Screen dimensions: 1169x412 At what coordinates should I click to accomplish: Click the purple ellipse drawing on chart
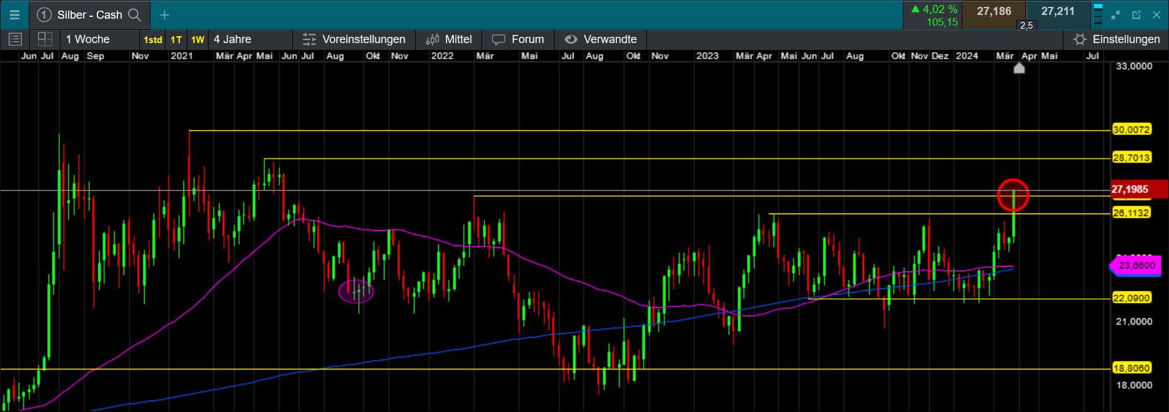(356, 291)
